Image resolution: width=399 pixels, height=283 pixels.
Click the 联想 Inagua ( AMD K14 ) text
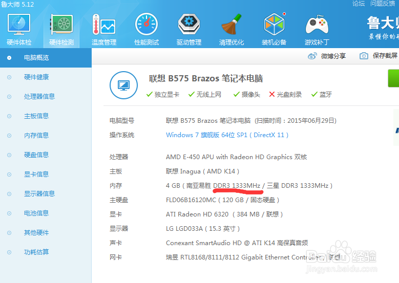[x=202, y=171]
